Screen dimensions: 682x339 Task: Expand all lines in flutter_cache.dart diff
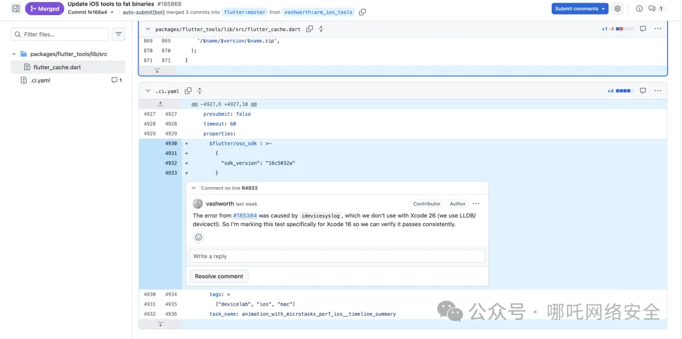click(321, 29)
